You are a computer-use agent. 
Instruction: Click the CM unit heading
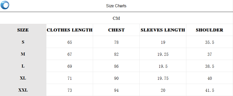pyautogui.click(x=116, y=18)
